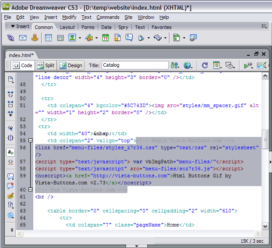
Task: Select the Favorites insert tab
Action: point(161,27)
